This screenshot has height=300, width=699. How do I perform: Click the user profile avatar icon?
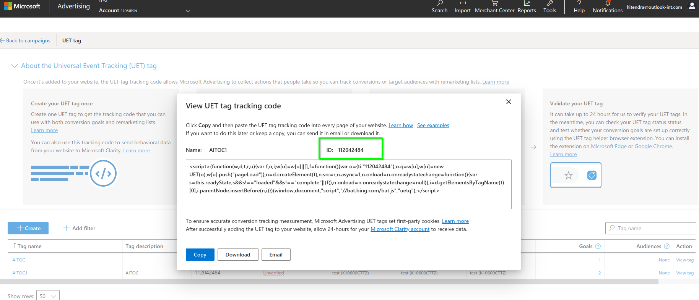pos(692,6)
